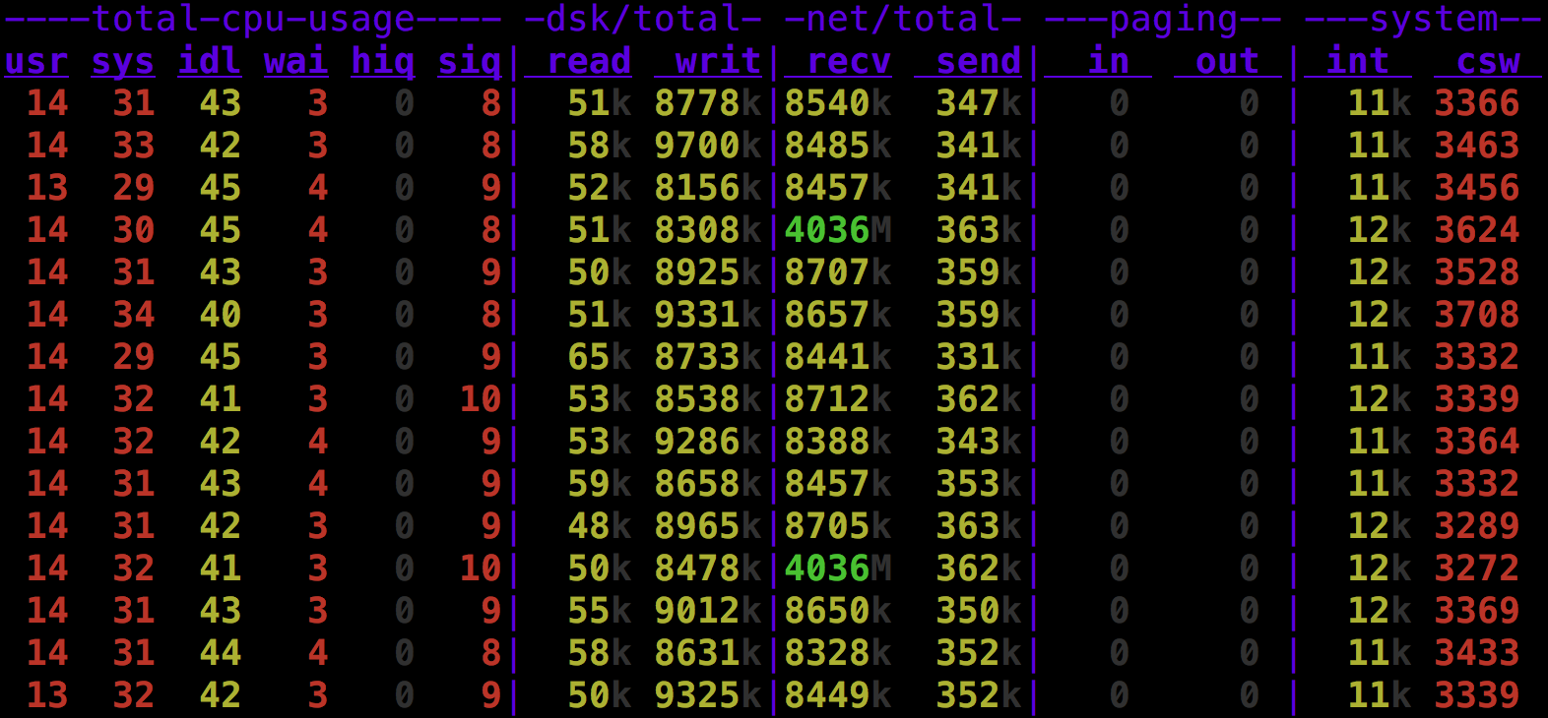Highlight green 4036M in the csw 3272 row
This screenshot has height=718, width=1548.
click(838, 568)
